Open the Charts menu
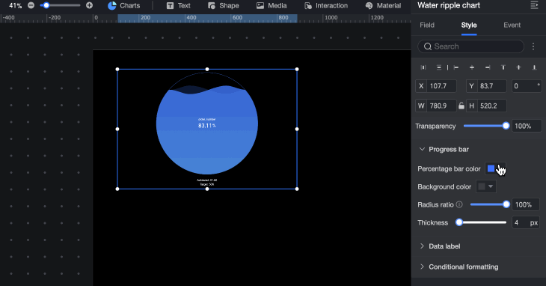The image size is (546, 286). click(x=123, y=5)
